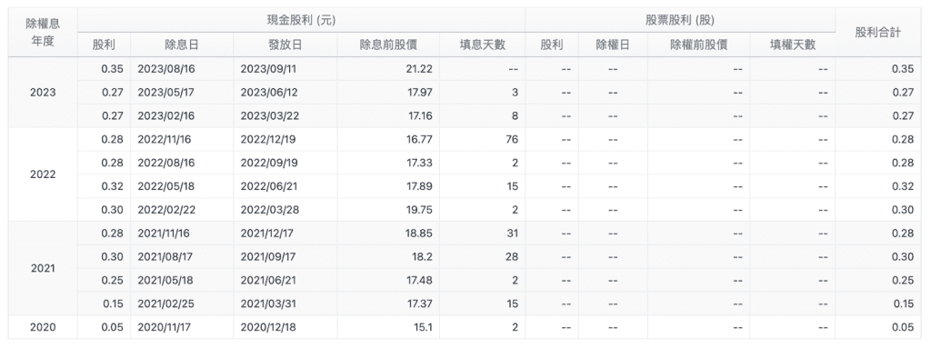Click the 除息前股價 column header
Image resolution: width=931 pixels, height=348 pixels.
click(388, 45)
